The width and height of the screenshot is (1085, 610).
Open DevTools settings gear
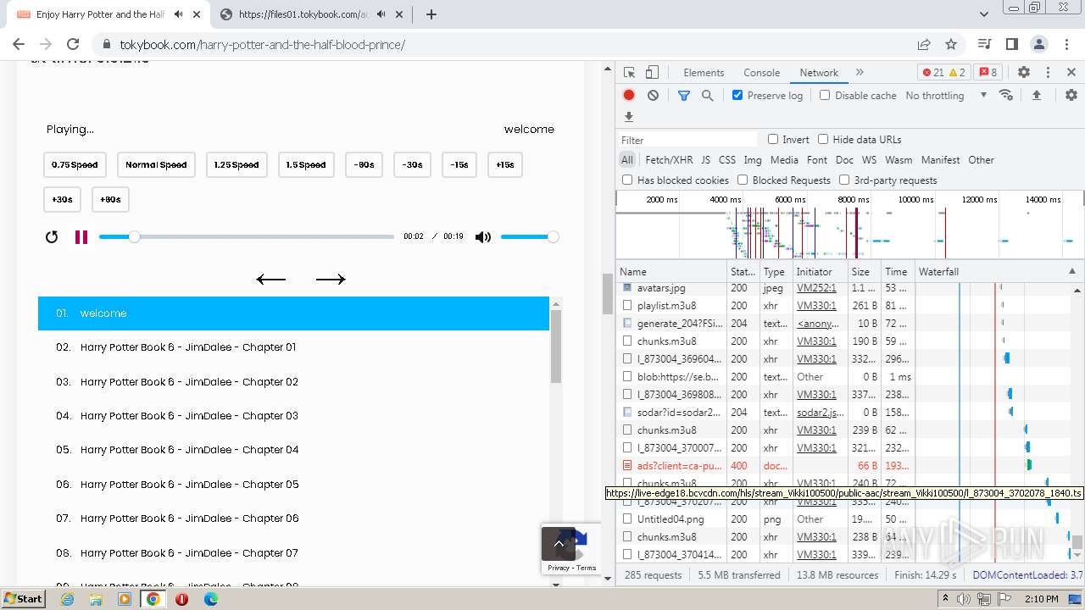coord(1024,73)
